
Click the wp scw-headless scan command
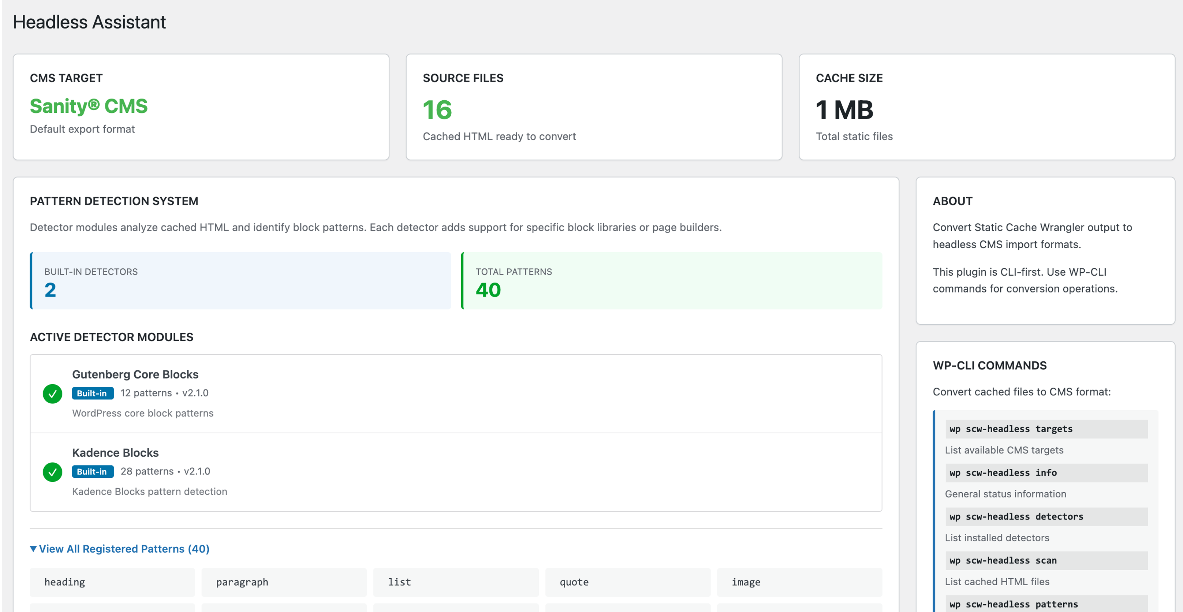click(x=1046, y=560)
